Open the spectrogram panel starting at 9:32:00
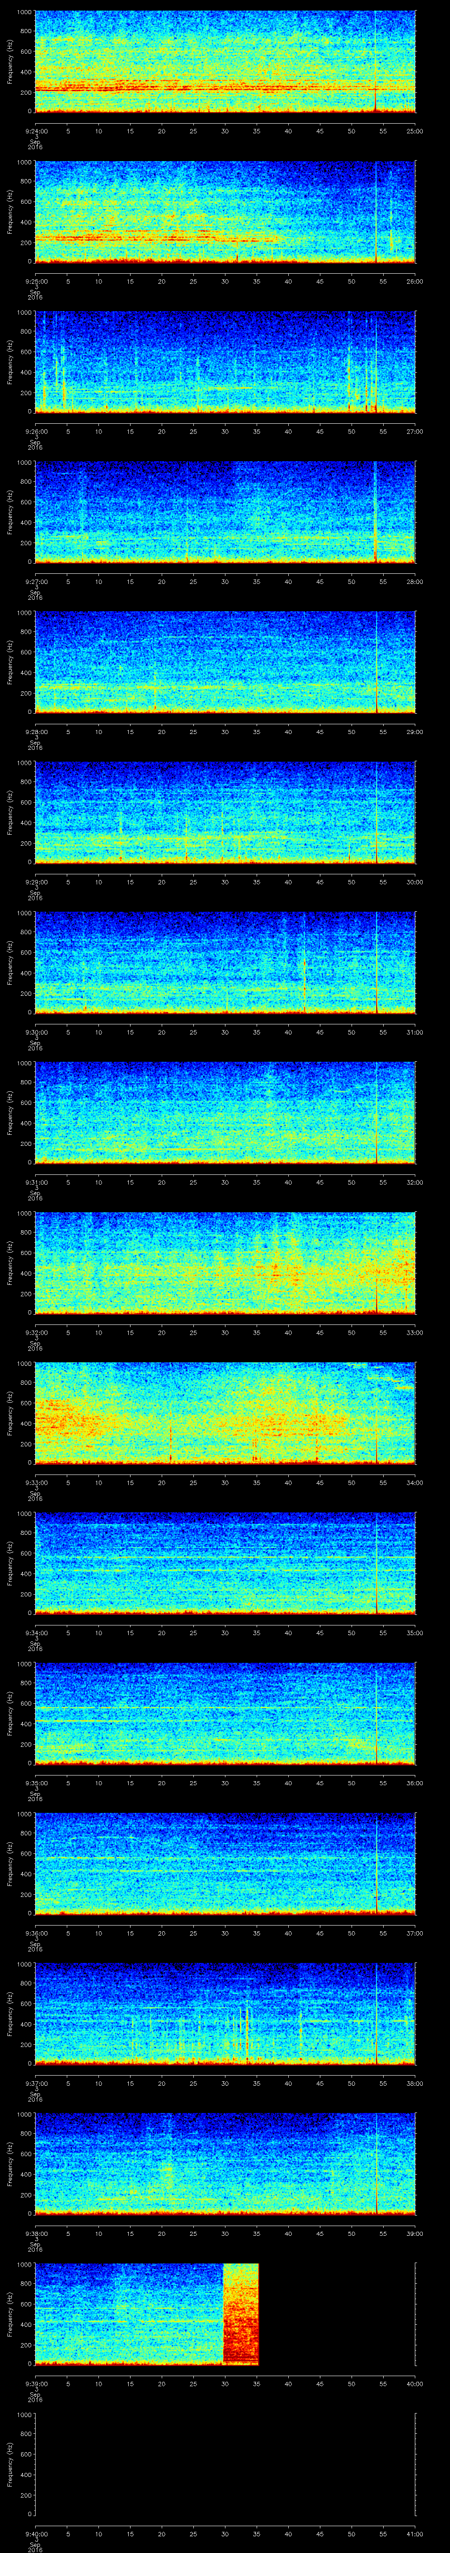 tap(225, 1264)
